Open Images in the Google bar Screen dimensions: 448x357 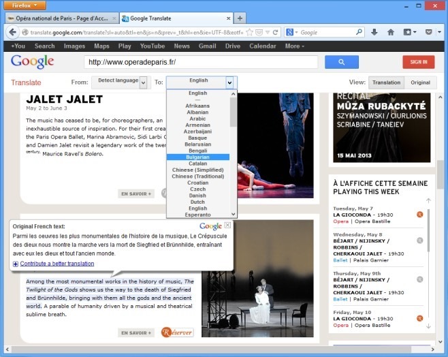coord(74,46)
